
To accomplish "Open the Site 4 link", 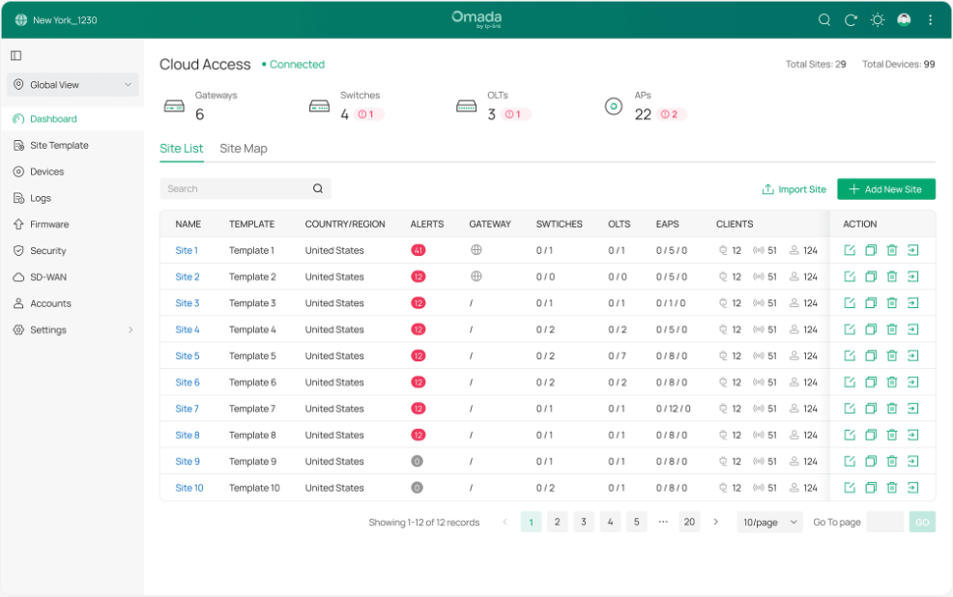I will (x=187, y=329).
